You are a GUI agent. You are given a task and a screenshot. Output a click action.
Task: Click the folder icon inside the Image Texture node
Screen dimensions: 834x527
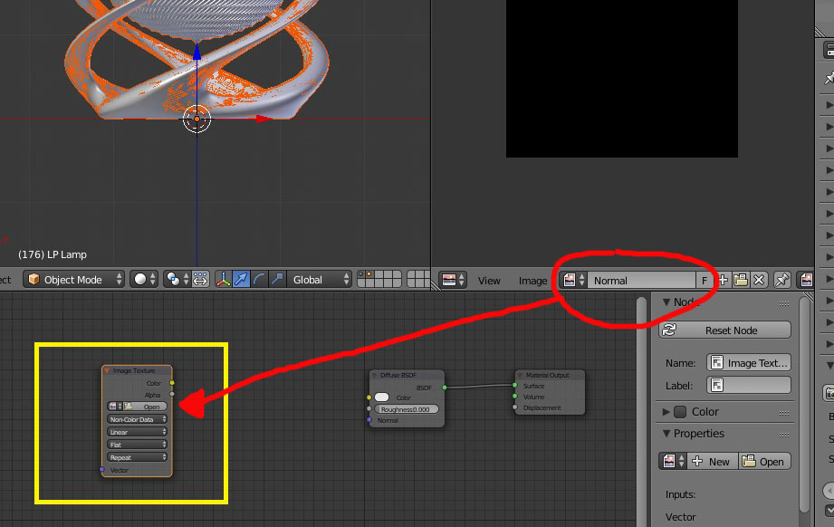tap(127, 405)
